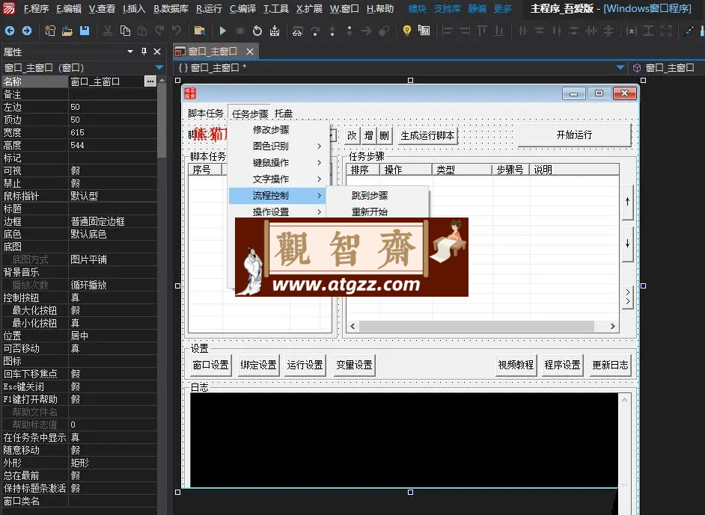This screenshot has height=515, width=705.
Task: Toggle the pin on the 属性 panel
Action: [144, 52]
